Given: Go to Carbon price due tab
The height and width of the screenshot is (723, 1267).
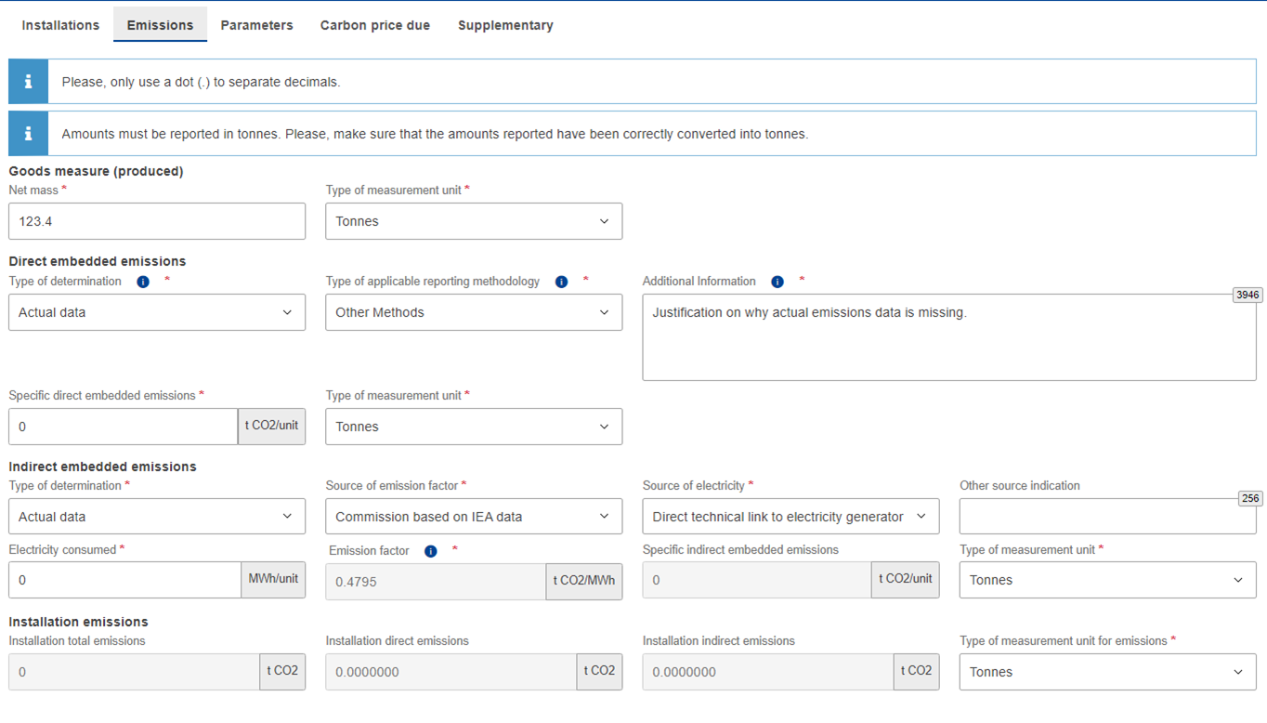Looking at the screenshot, I should point(374,25).
